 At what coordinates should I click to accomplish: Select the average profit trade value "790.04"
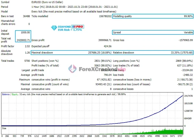click(x=108, y=75)
